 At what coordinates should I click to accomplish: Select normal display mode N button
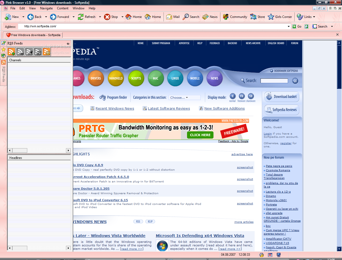pyautogui.click(x=232, y=96)
